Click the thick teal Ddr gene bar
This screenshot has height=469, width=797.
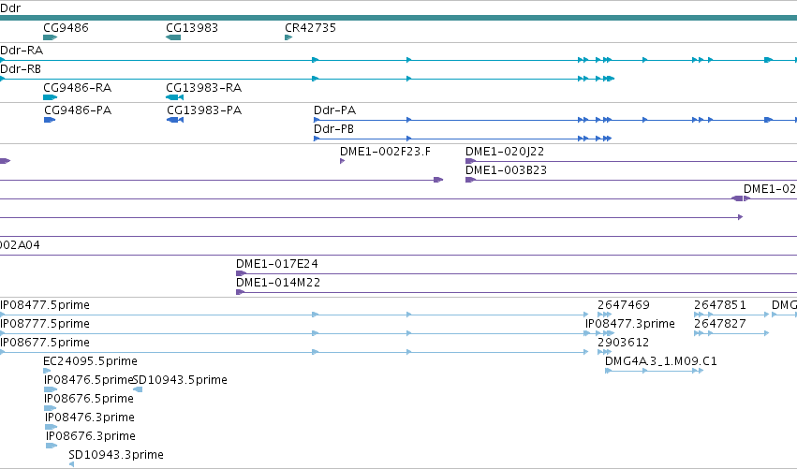(x=399, y=18)
